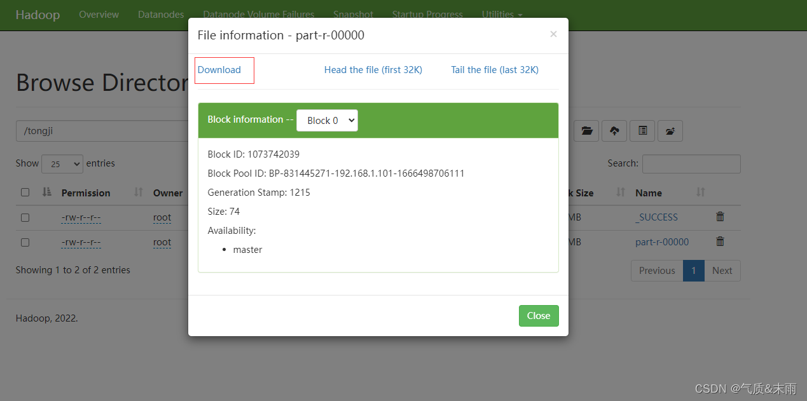The height and width of the screenshot is (401, 807).
Task: Open the Datanodes nav item
Action: tap(161, 14)
